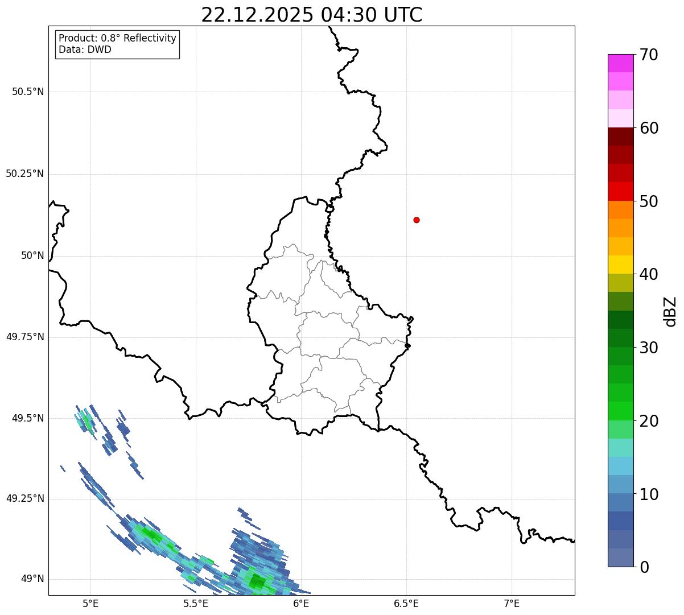Click the 7°E longitude label
The width and height of the screenshot is (684, 615).
pos(512,604)
